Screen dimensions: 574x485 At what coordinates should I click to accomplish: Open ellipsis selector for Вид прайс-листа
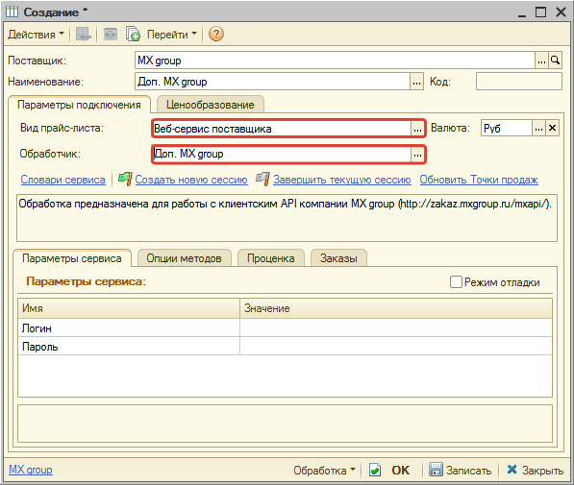417,129
